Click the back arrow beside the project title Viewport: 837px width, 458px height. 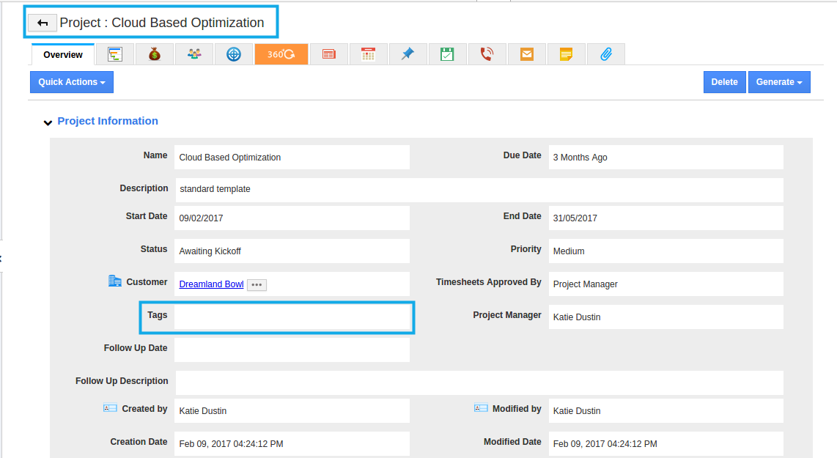[x=43, y=23]
